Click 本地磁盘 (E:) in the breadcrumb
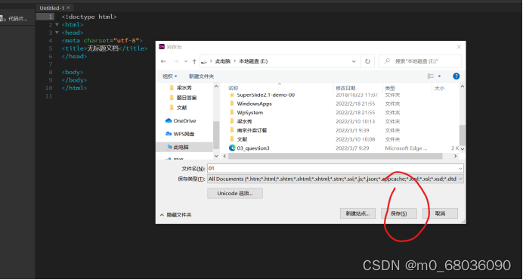The height and width of the screenshot is (280, 523). (x=253, y=61)
